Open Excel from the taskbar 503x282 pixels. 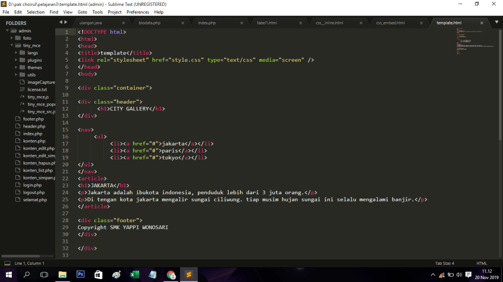[134, 275]
